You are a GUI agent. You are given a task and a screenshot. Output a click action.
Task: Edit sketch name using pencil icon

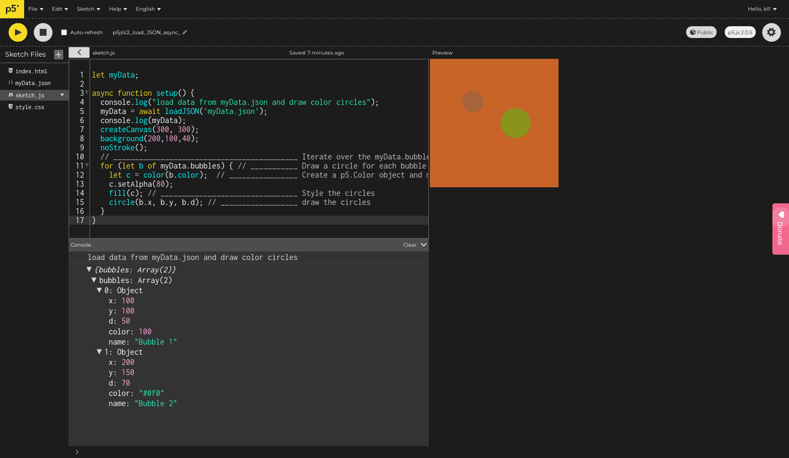185,33
